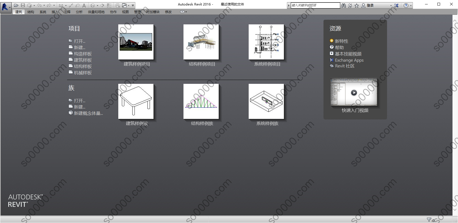458x223 pixels.
Task: Click the Default 3D View house icon
Action: [x=92, y=5]
